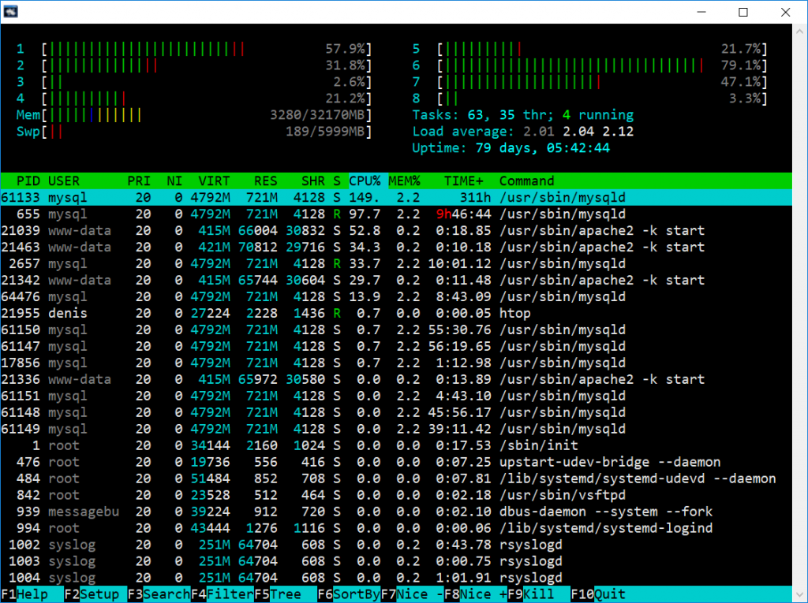Minimize the terminal window
This screenshot has height=603, width=808.
[701, 12]
